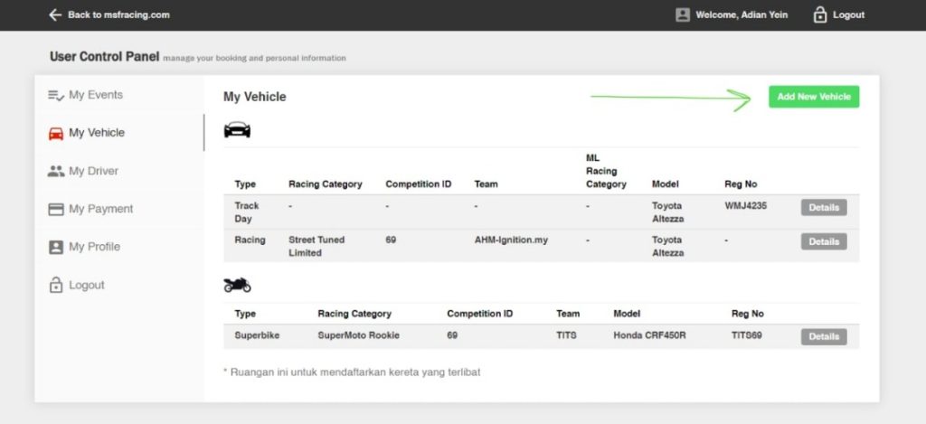Click the sidebar Logout padlock icon
The height and width of the screenshot is (424, 926).
click(x=56, y=285)
